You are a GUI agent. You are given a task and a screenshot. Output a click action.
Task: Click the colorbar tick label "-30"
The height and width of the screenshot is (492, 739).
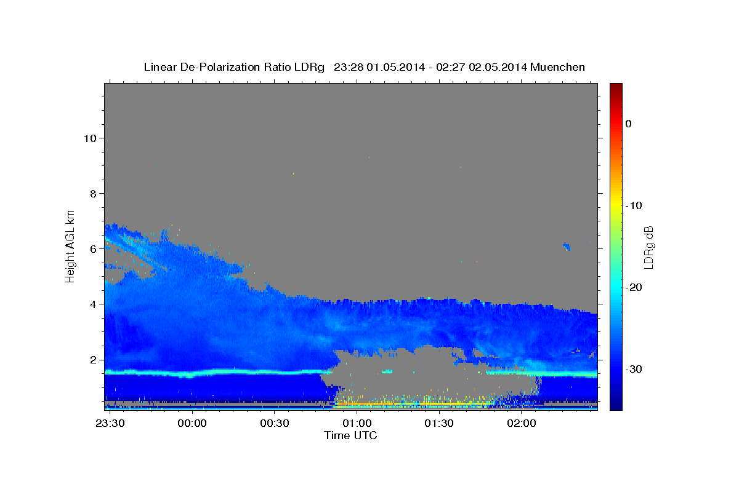(634, 369)
